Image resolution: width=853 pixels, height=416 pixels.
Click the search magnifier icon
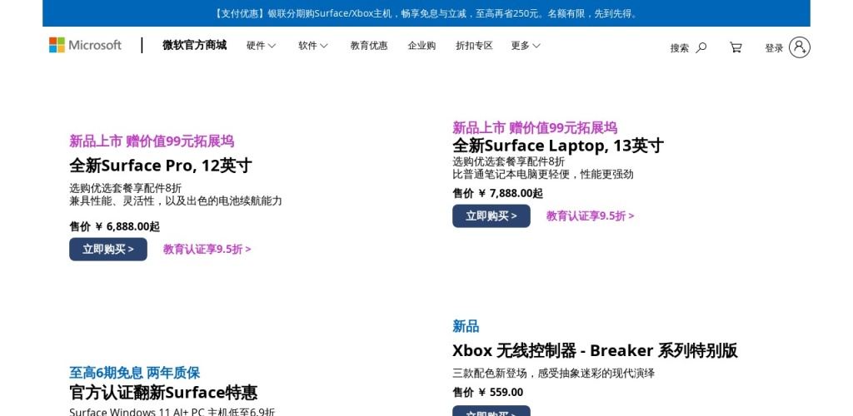point(701,47)
